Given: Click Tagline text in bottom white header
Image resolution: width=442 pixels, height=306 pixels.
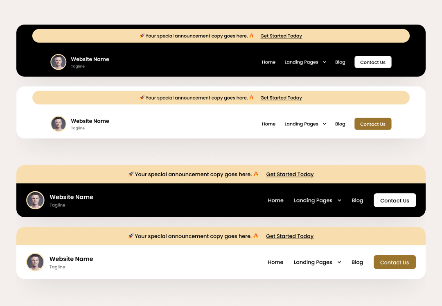Looking at the screenshot, I should coord(58,267).
